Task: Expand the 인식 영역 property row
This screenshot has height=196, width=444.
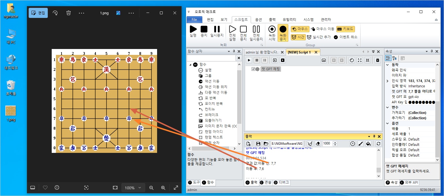Action: click(x=388, y=81)
